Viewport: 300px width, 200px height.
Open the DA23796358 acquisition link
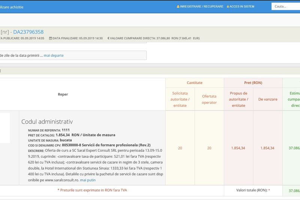pyautogui.click(x=28, y=32)
